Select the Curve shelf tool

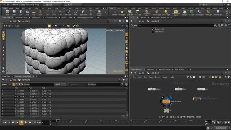[60, 13]
